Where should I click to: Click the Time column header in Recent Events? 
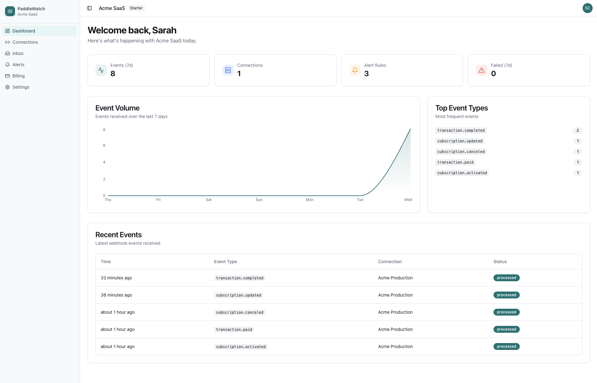click(106, 262)
